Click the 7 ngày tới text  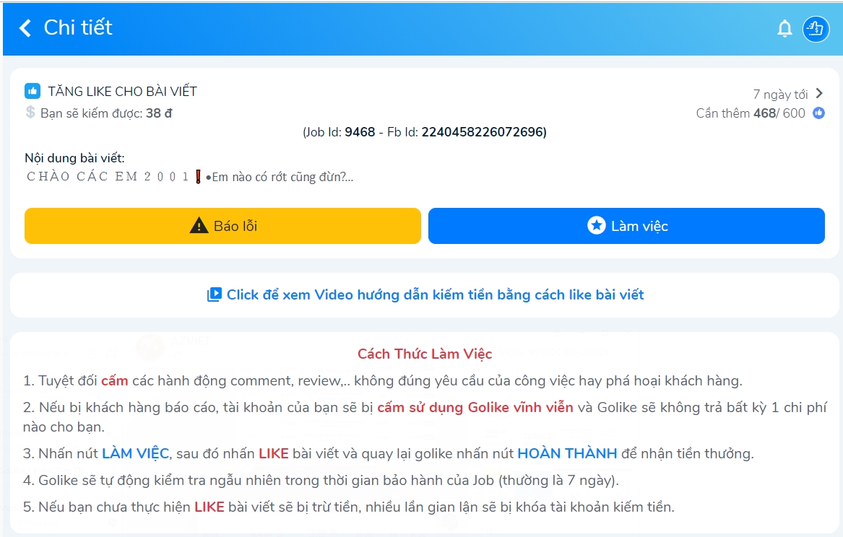(x=780, y=95)
